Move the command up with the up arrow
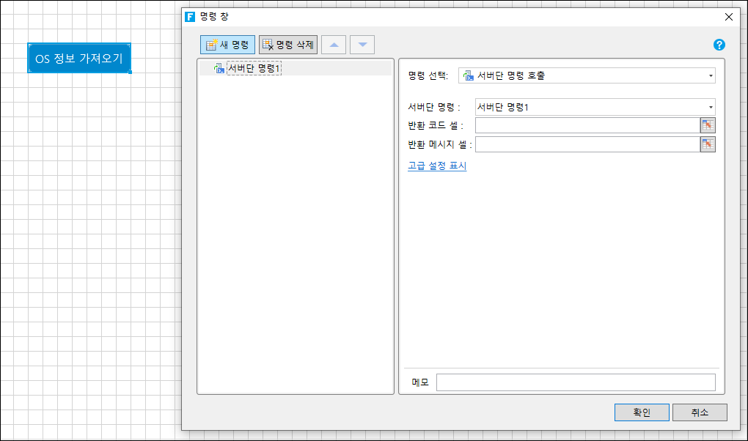Screen dimensions: 748x441 point(334,45)
